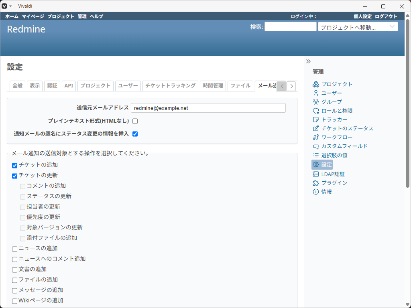The image size is (411, 308).
Task: Collapse the sidebar with the double-chevron icon
Action: (308, 61)
